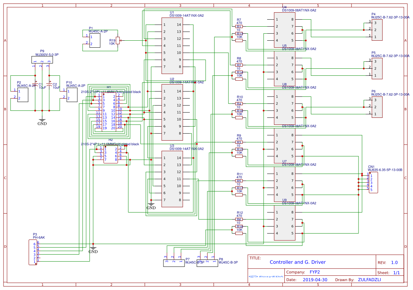Click the P3 PH-6AK connector

point(33,252)
